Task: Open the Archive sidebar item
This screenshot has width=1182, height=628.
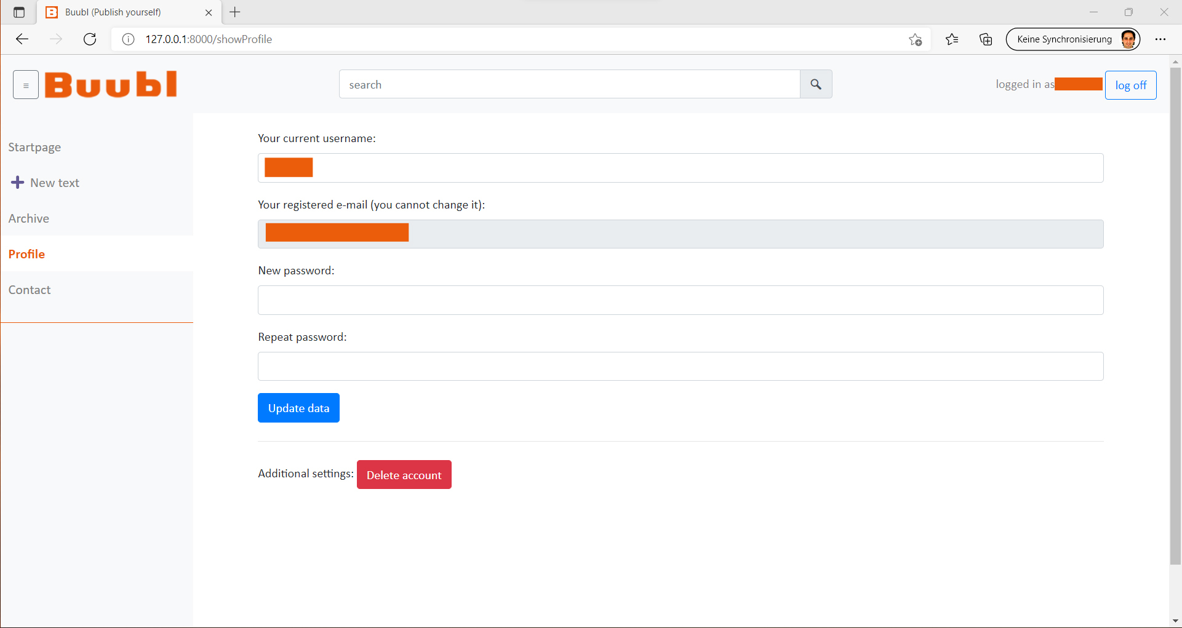Action: [x=29, y=218]
